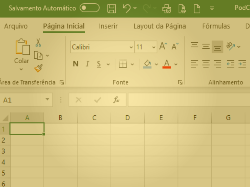Viewport: 250px width, 187px height.
Task: Open the undo history dropdown arrow
Action: [135, 8]
